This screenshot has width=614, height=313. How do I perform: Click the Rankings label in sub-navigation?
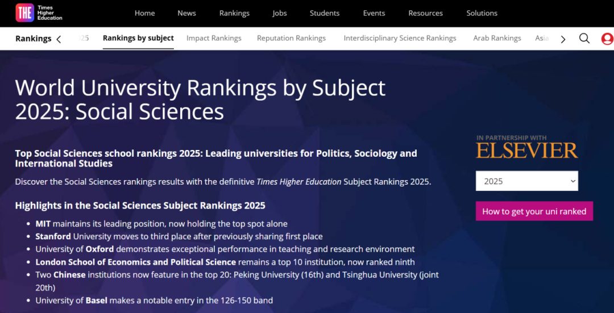coord(34,39)
